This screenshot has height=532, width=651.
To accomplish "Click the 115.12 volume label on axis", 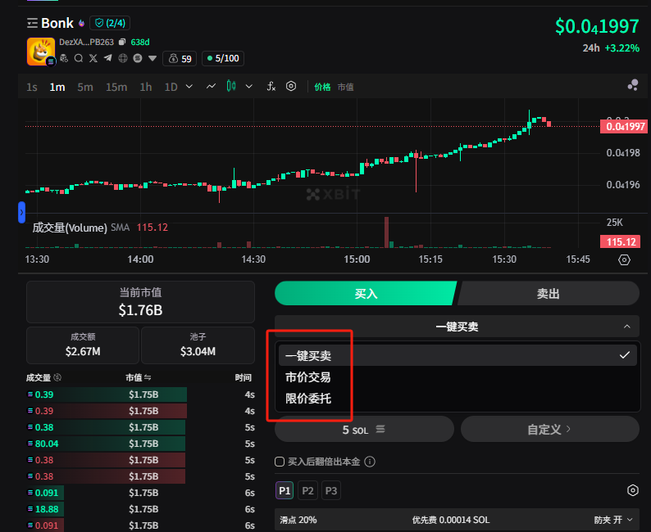I will [x=620, y=241].
